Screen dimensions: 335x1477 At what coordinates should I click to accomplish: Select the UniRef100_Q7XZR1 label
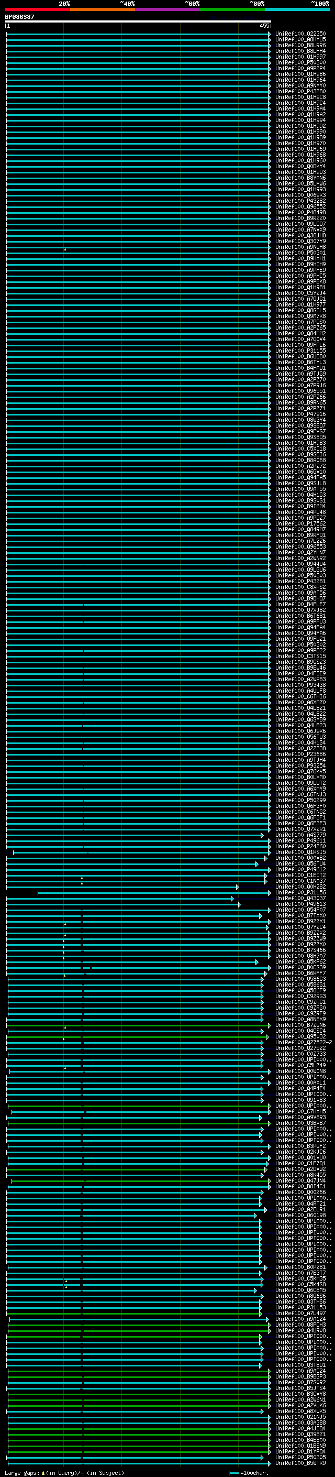coord(300,829)
